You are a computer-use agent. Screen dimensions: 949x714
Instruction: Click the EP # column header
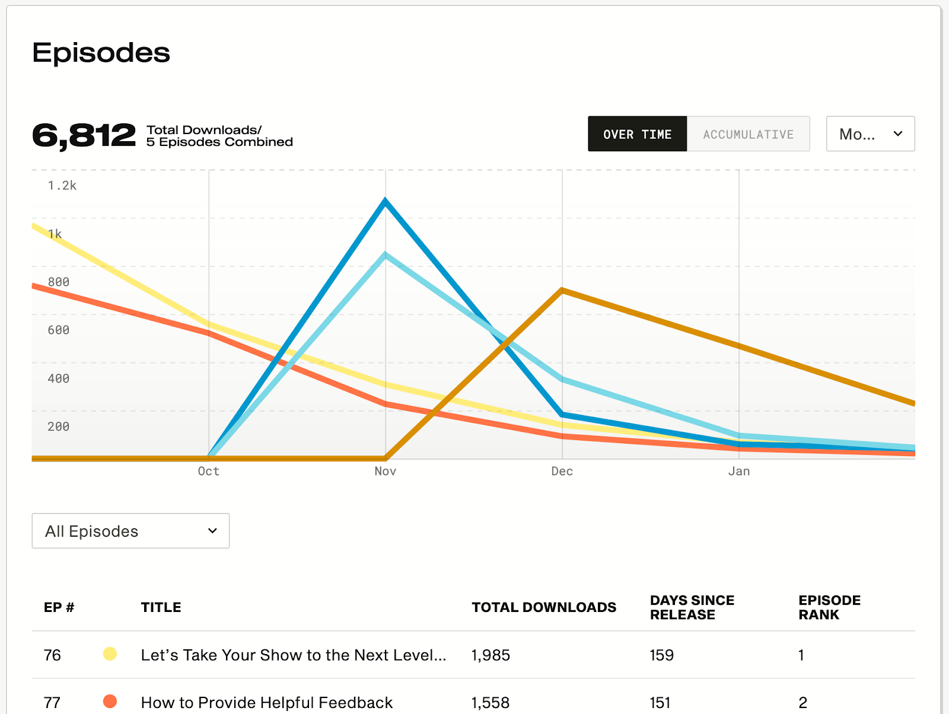[58, 607]
